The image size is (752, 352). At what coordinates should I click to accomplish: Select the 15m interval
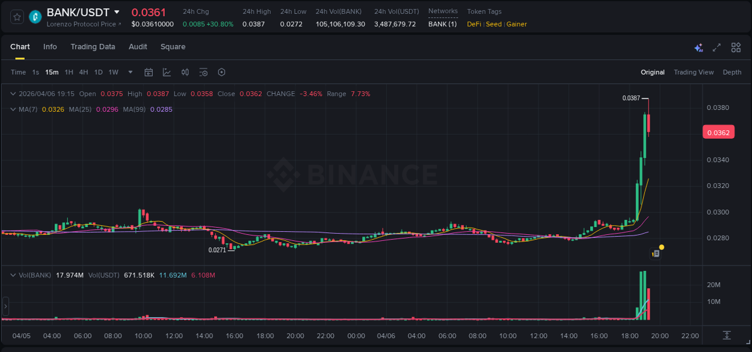click(x=52, y=72)
